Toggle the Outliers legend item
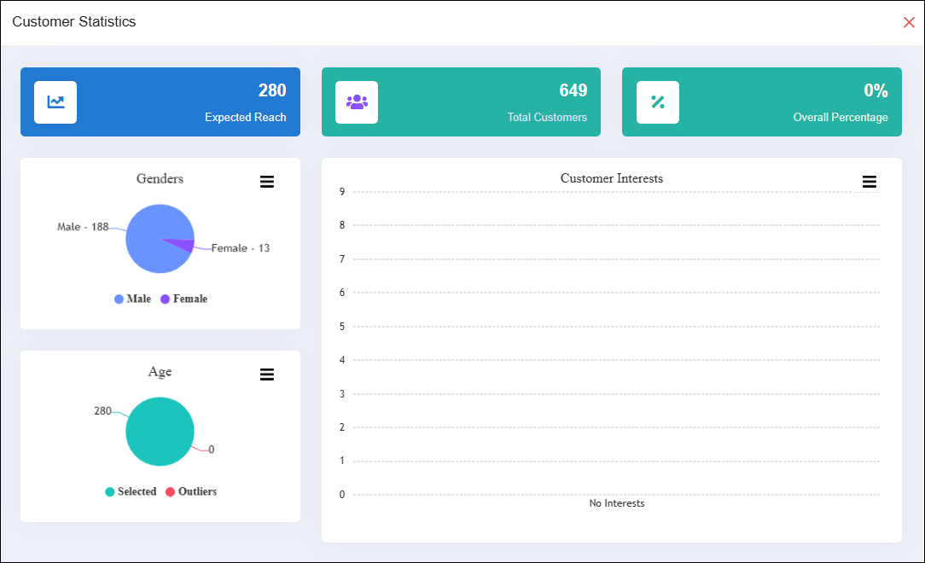The width and height of the screenshot is (925, 563). coord(191,492)
